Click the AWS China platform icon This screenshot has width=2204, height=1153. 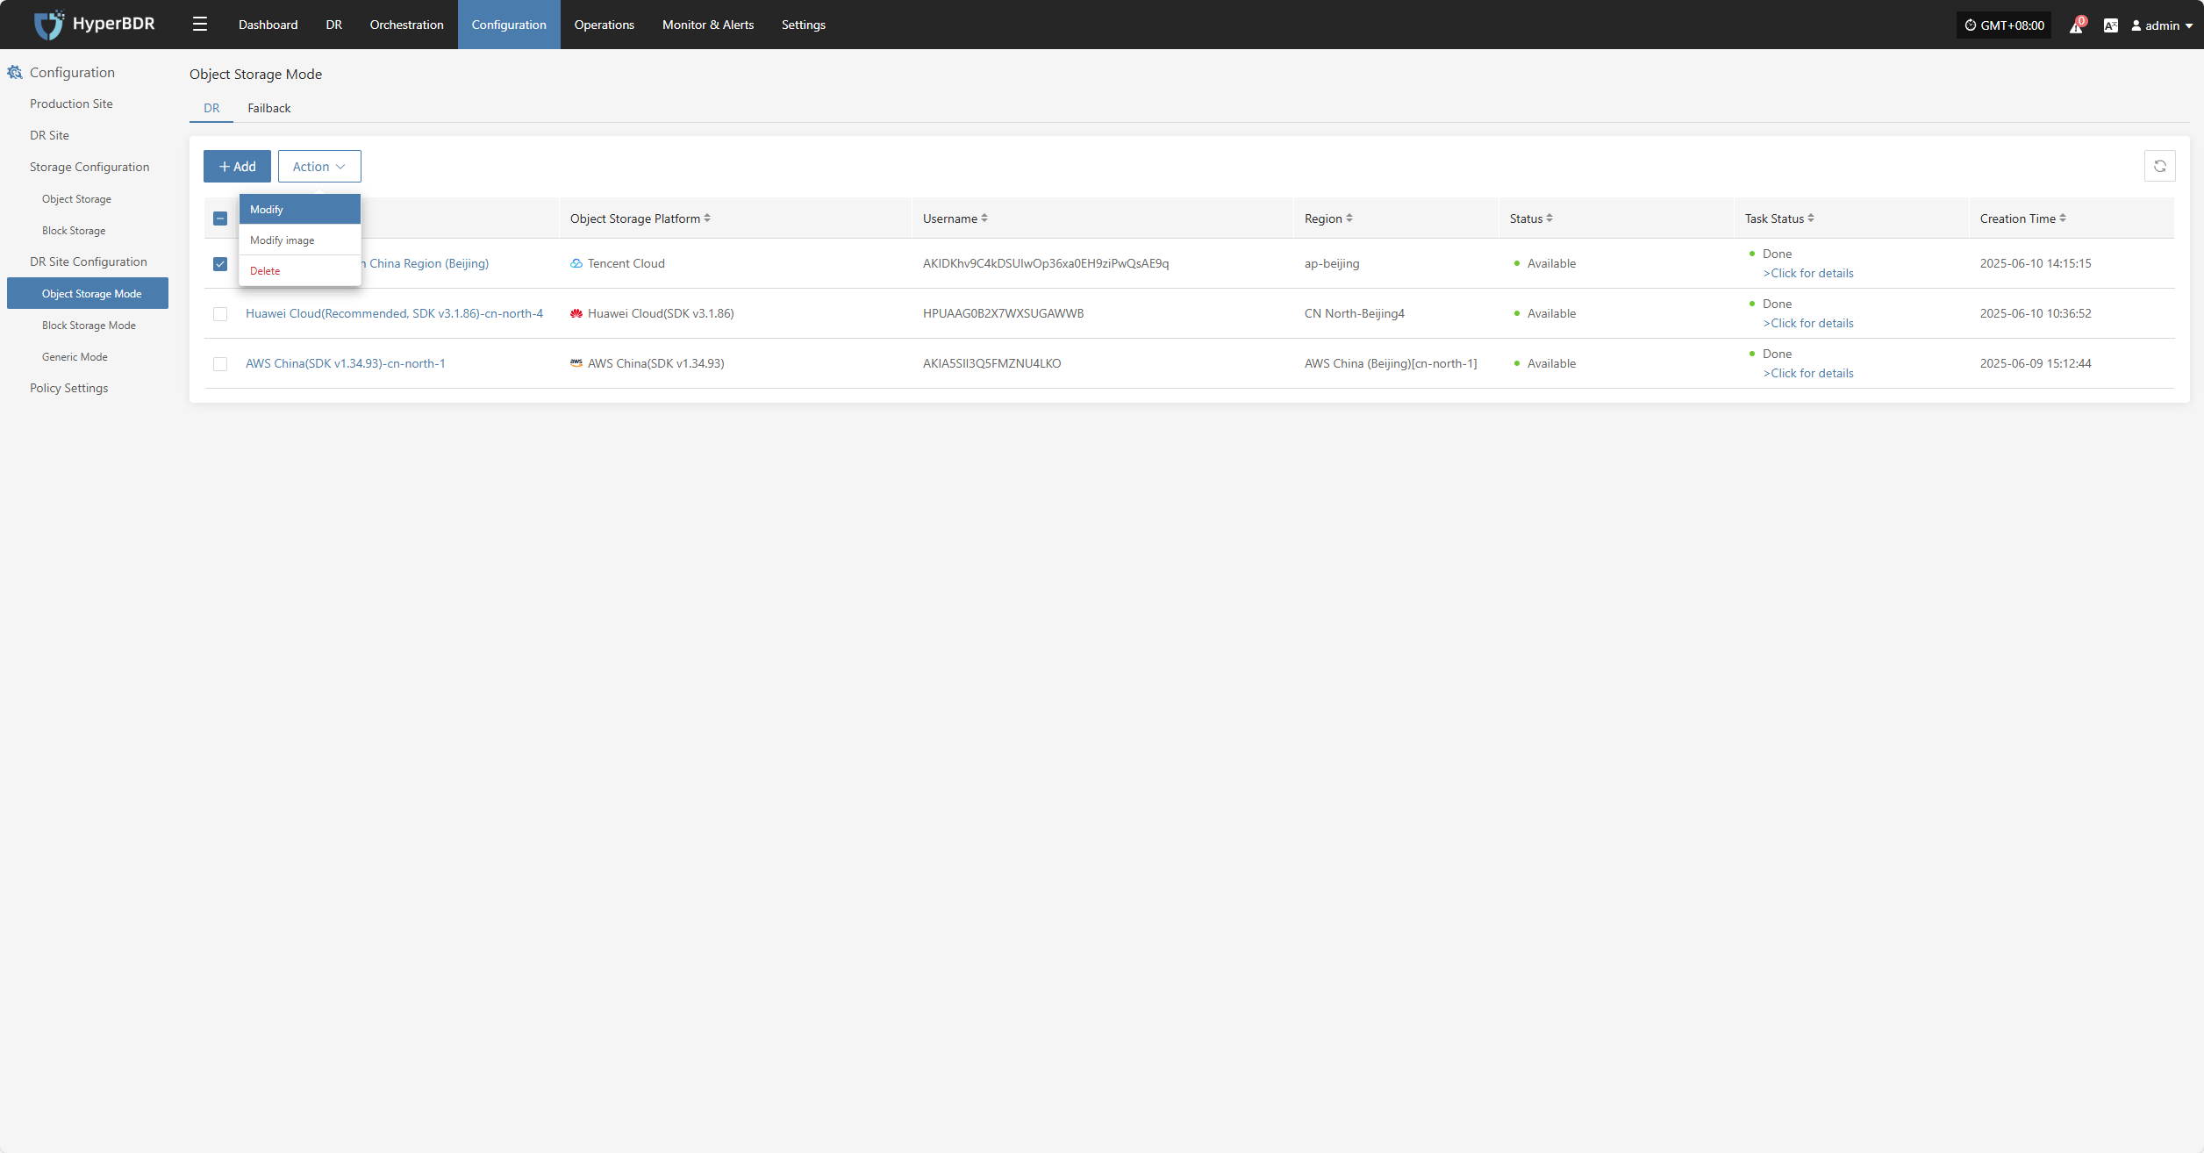click(x=576, y=362)
